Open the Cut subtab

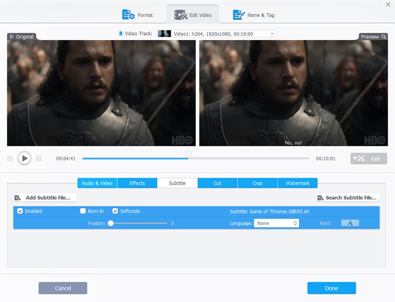pos(218,183)
